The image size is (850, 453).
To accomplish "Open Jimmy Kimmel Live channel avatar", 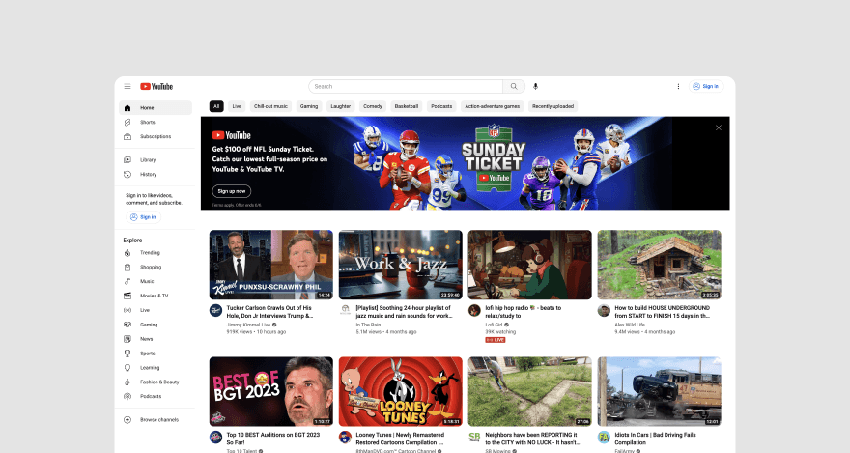I will [215, 310].
